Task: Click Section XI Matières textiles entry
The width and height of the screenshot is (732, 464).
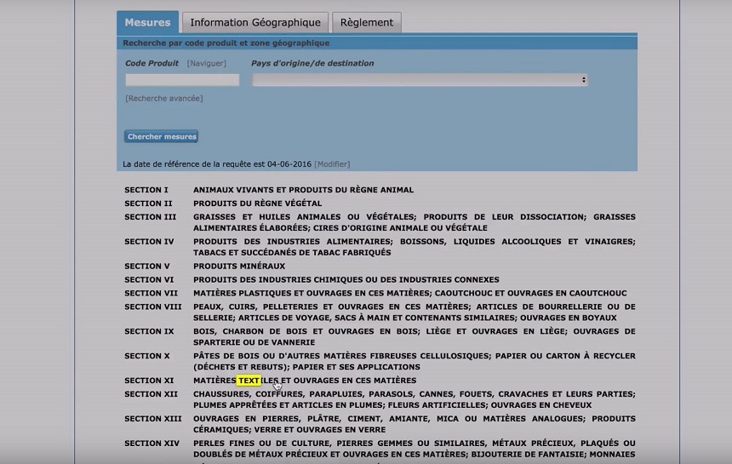Action: [x=305, y=381]
